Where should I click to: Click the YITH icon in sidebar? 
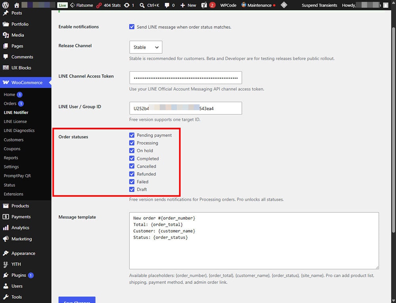[6, 264]
